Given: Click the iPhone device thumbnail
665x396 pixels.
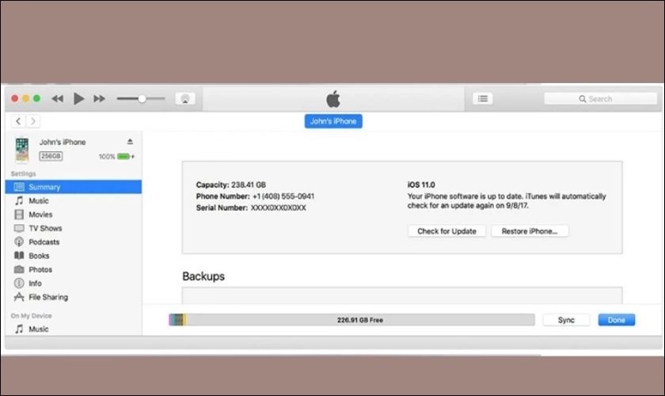Looking at the screenshot, I should tap(22, 150).
